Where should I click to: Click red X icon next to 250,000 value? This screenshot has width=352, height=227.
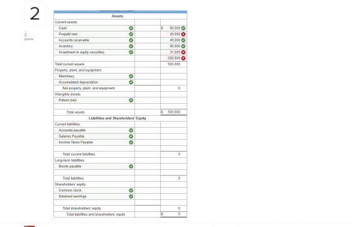(x=184, y=58)
